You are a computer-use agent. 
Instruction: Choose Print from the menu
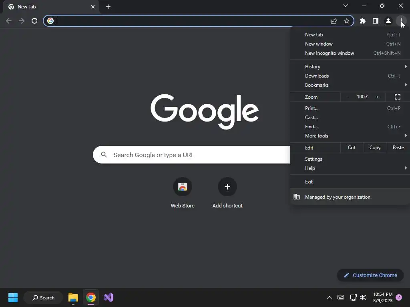tap(350, 108)
